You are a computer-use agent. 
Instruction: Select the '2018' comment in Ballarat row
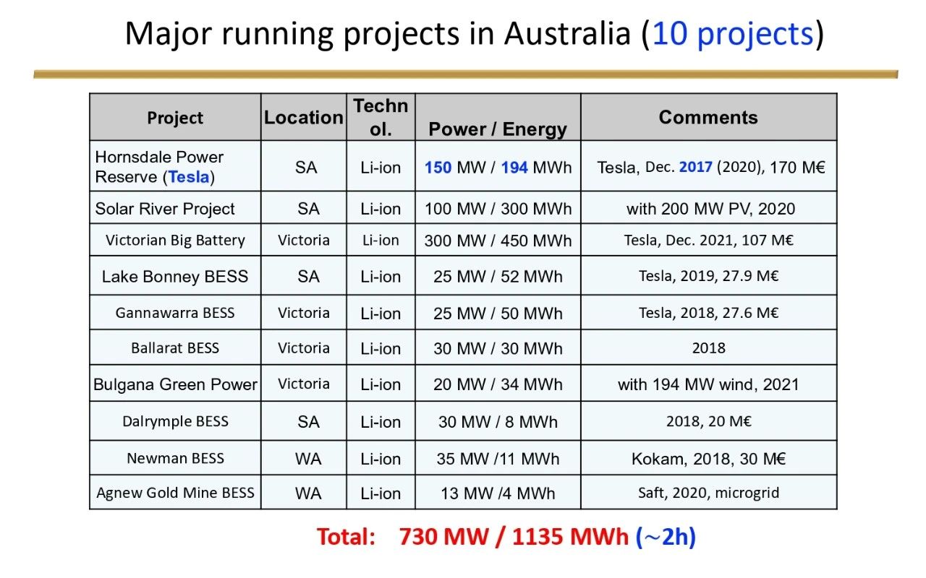(x=708, y=348)
